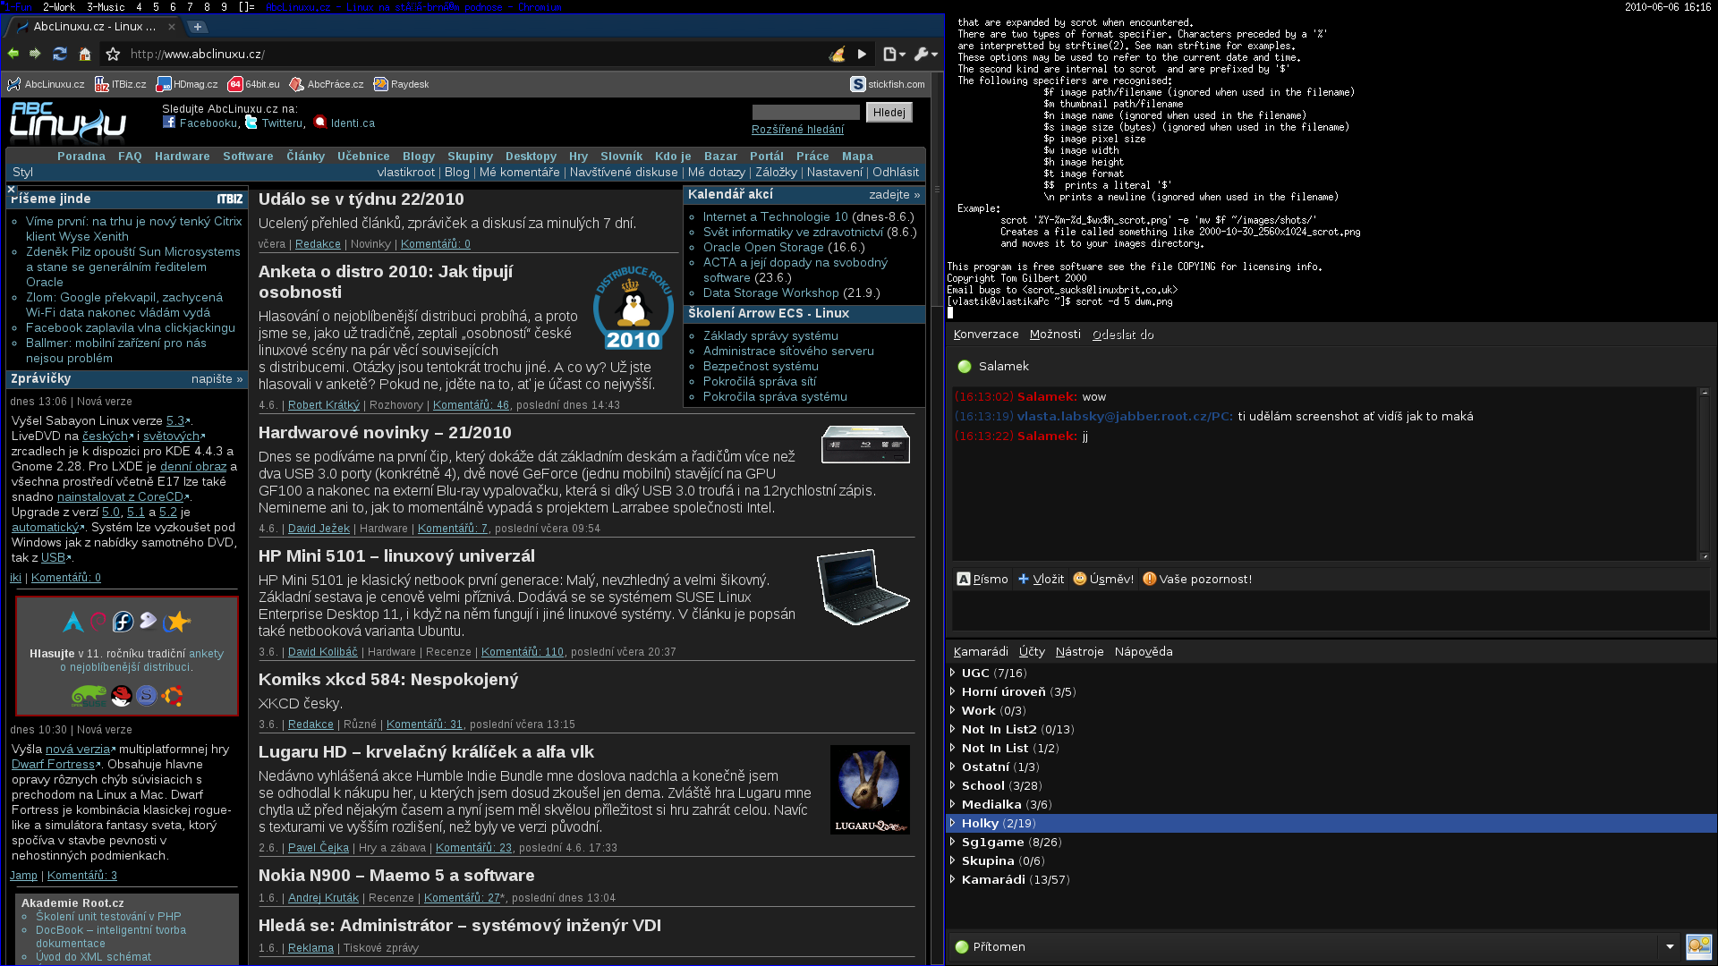
Task: Click the Hledej search button
Action: tap(889, 112)
